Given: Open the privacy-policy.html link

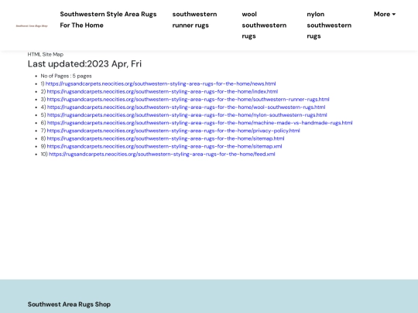Looking at the screenshot, I should 173,131.
